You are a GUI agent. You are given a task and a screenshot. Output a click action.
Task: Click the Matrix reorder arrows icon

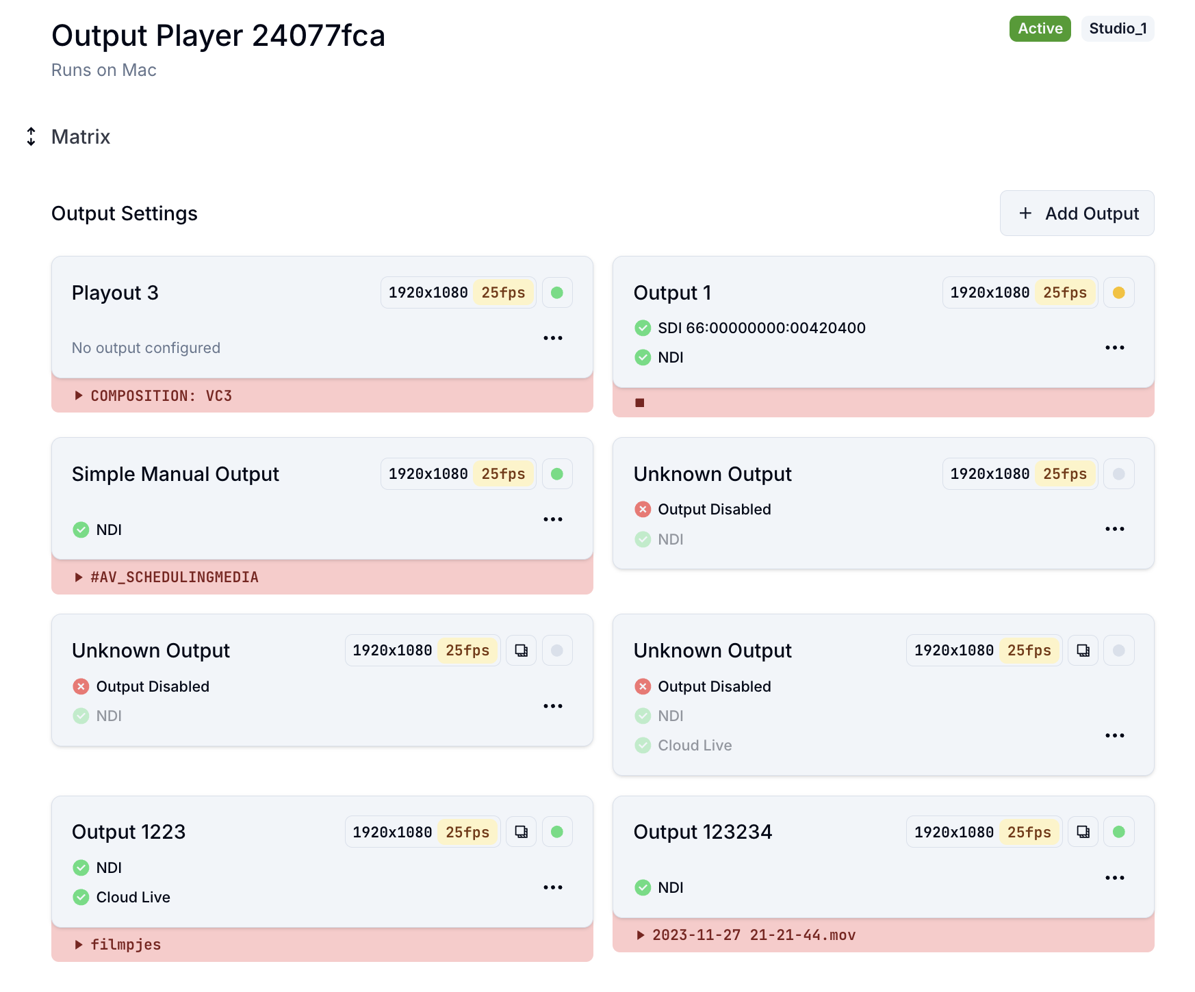point(31,137)
